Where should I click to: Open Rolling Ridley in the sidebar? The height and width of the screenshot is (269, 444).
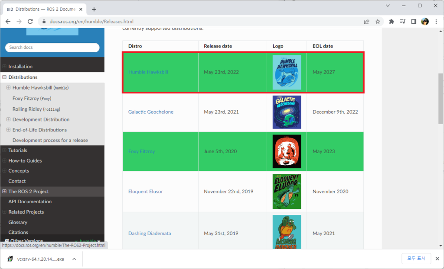(x=36, y=109)
